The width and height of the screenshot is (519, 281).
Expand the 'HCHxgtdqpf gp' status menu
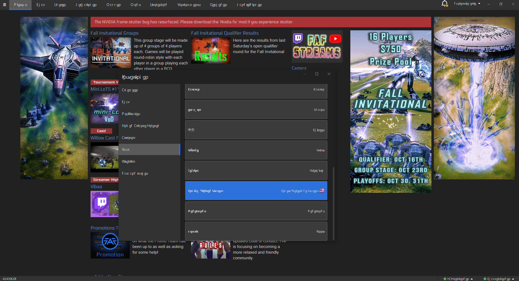458,279
